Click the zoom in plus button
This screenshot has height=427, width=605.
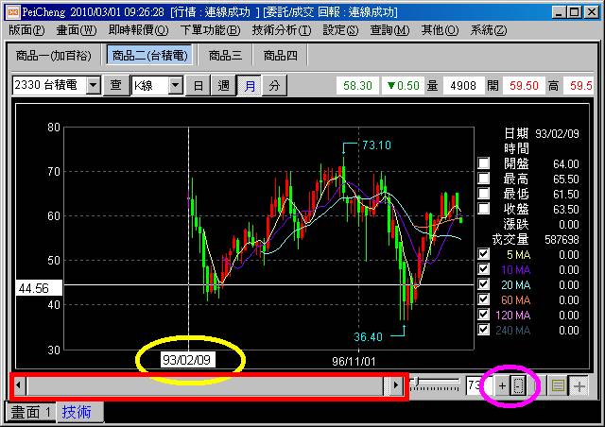click(x=502, y=385)
